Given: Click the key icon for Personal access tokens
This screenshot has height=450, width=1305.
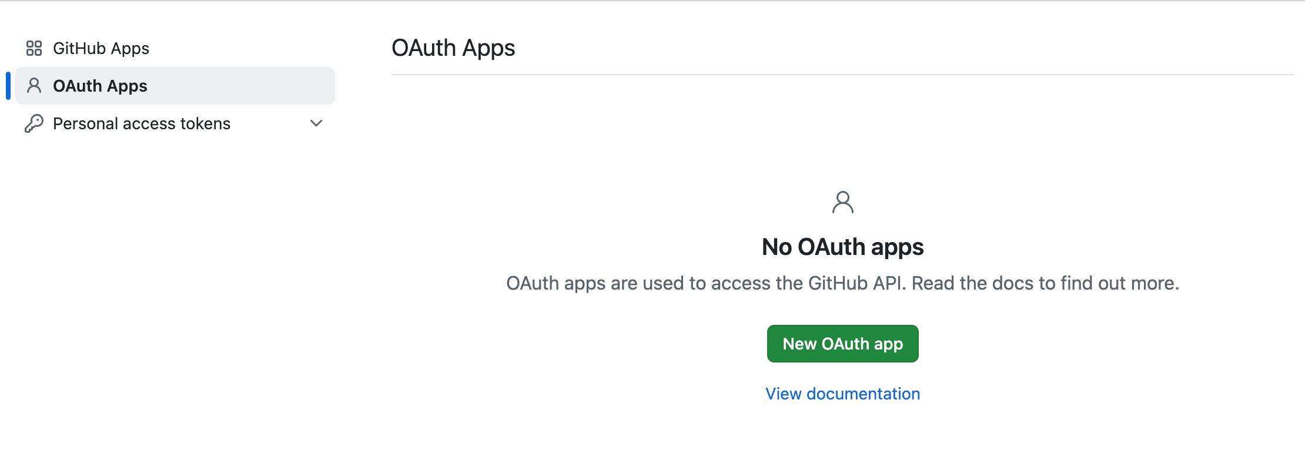Looking at the screenshot, I should 34,123.
